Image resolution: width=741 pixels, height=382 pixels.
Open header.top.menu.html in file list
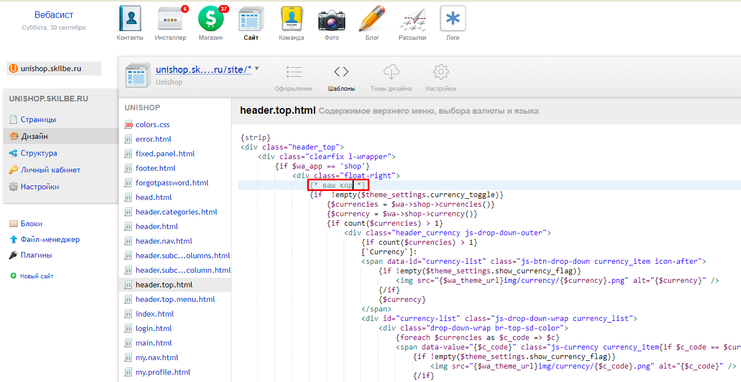175,299
